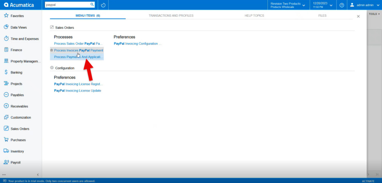
Task: Select the Menu Items (6) tab
Action: tap(88, 16)
